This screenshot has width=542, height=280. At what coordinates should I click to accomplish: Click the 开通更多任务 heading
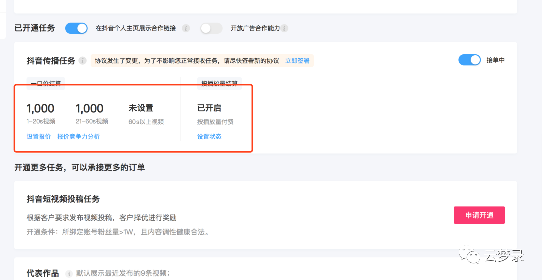click(x=79, y=168)
